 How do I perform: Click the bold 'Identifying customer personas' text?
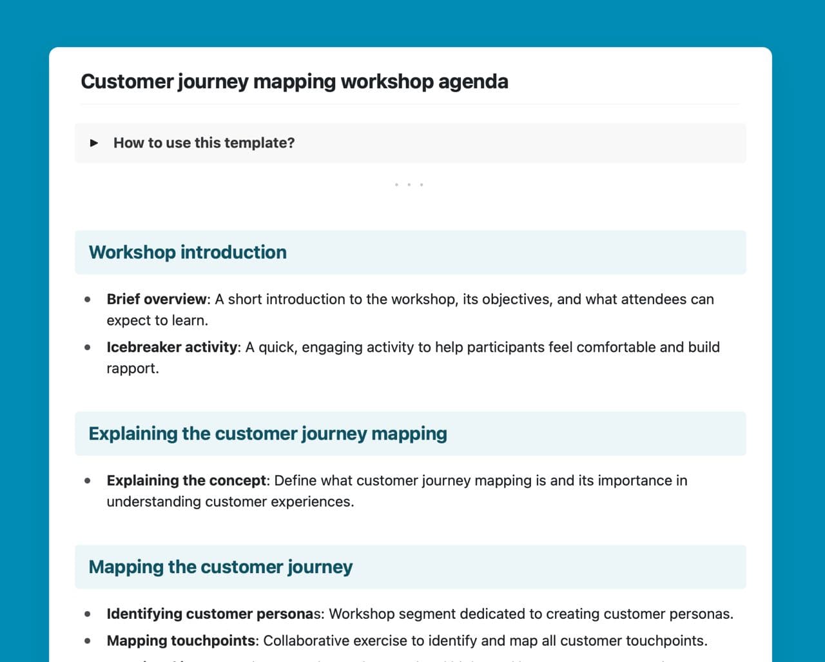[209, 614]
